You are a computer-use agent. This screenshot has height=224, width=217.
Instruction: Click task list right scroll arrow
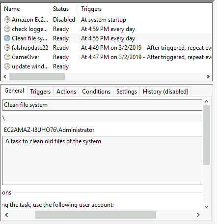click(x=208, y=77)
